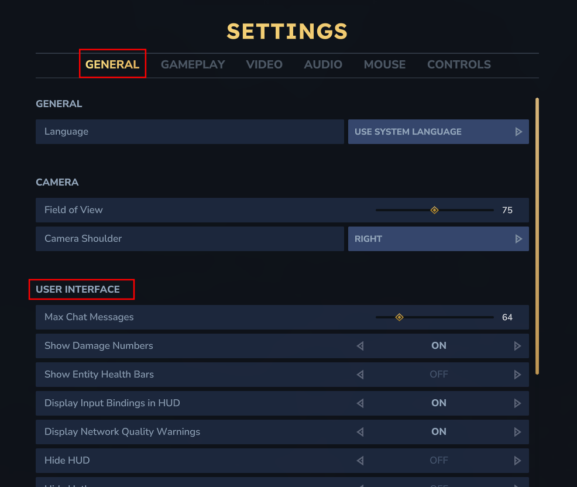The width and height of the screenshot is (577, 487).
Task: Click right arrow on Hide HUD row
Action: (x=517, y=461)
